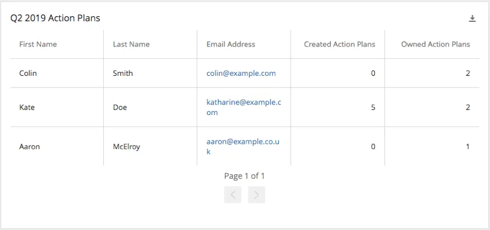Sort by the First Name column header
This screenshot has width=490, height=230.
[x=38, y=44]
